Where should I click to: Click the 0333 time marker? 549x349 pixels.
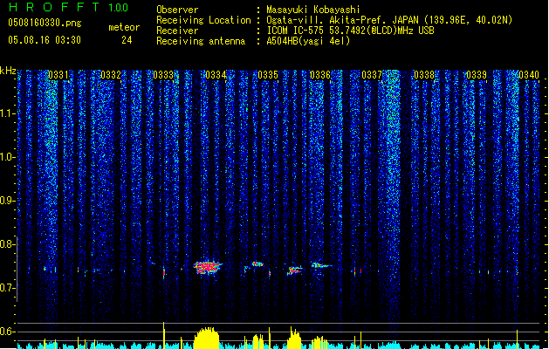[x=163, y=75]
